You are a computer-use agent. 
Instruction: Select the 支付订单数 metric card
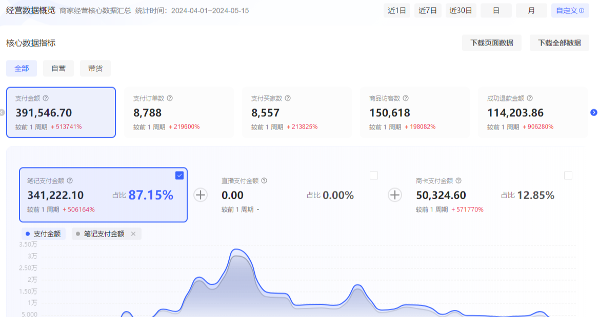pyautogui.click(x=179, y=112)
